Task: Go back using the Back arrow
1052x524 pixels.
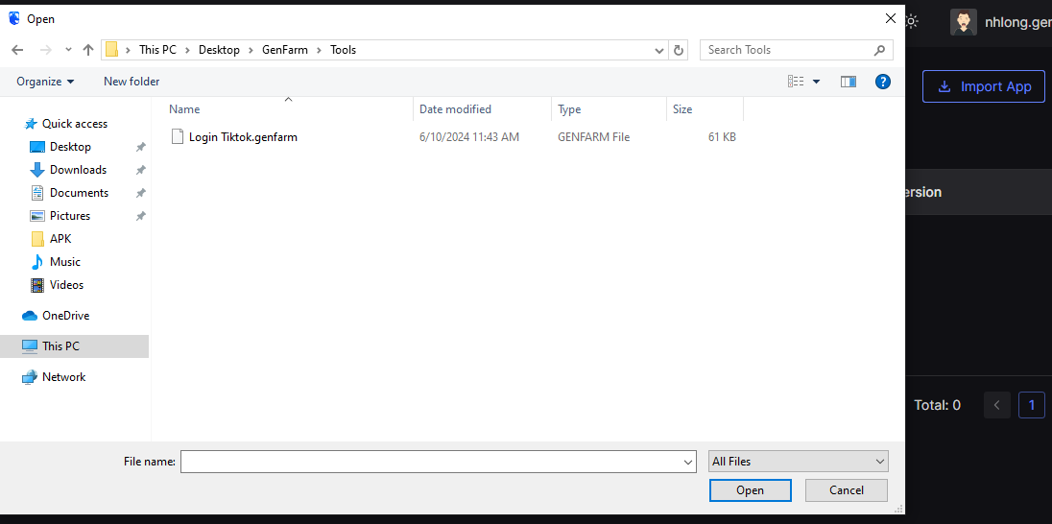Action: [x=17, y=50]
